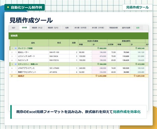Click the 員数 column header
This screenshot has height=129, width=157.
click(74, 43)
